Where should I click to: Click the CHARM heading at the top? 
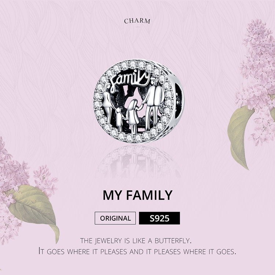pyautogui.click(x=137, y=21)
